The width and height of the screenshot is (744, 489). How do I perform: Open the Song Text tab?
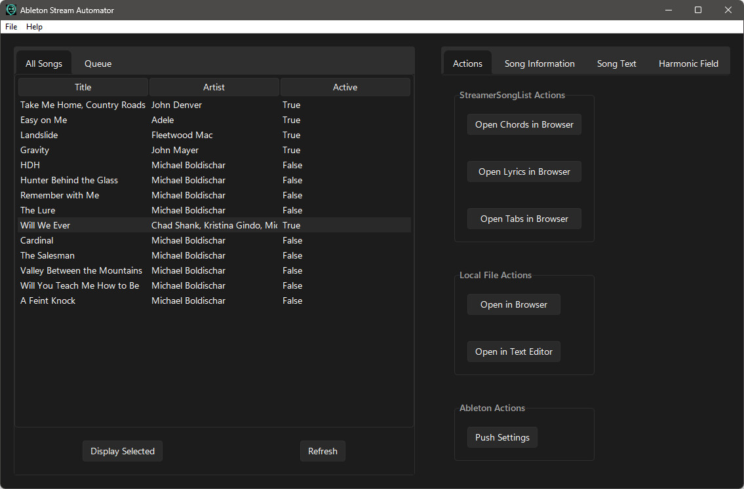pos(616,63)
